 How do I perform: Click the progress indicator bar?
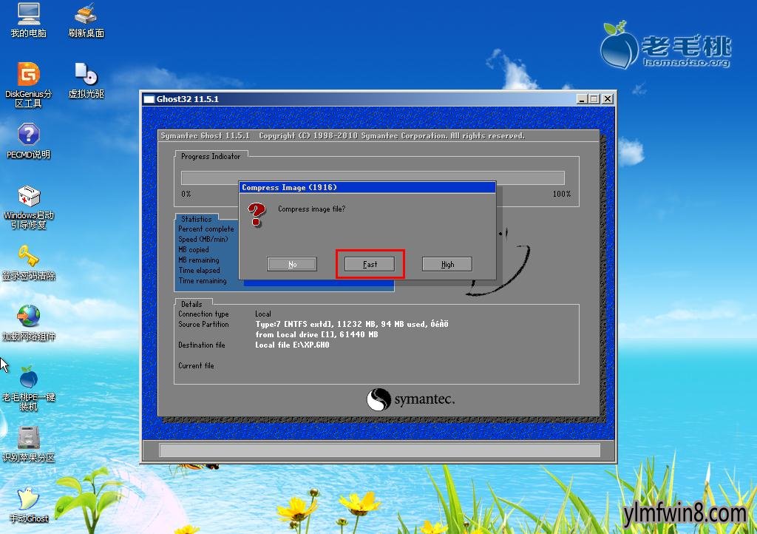(373, 178)
